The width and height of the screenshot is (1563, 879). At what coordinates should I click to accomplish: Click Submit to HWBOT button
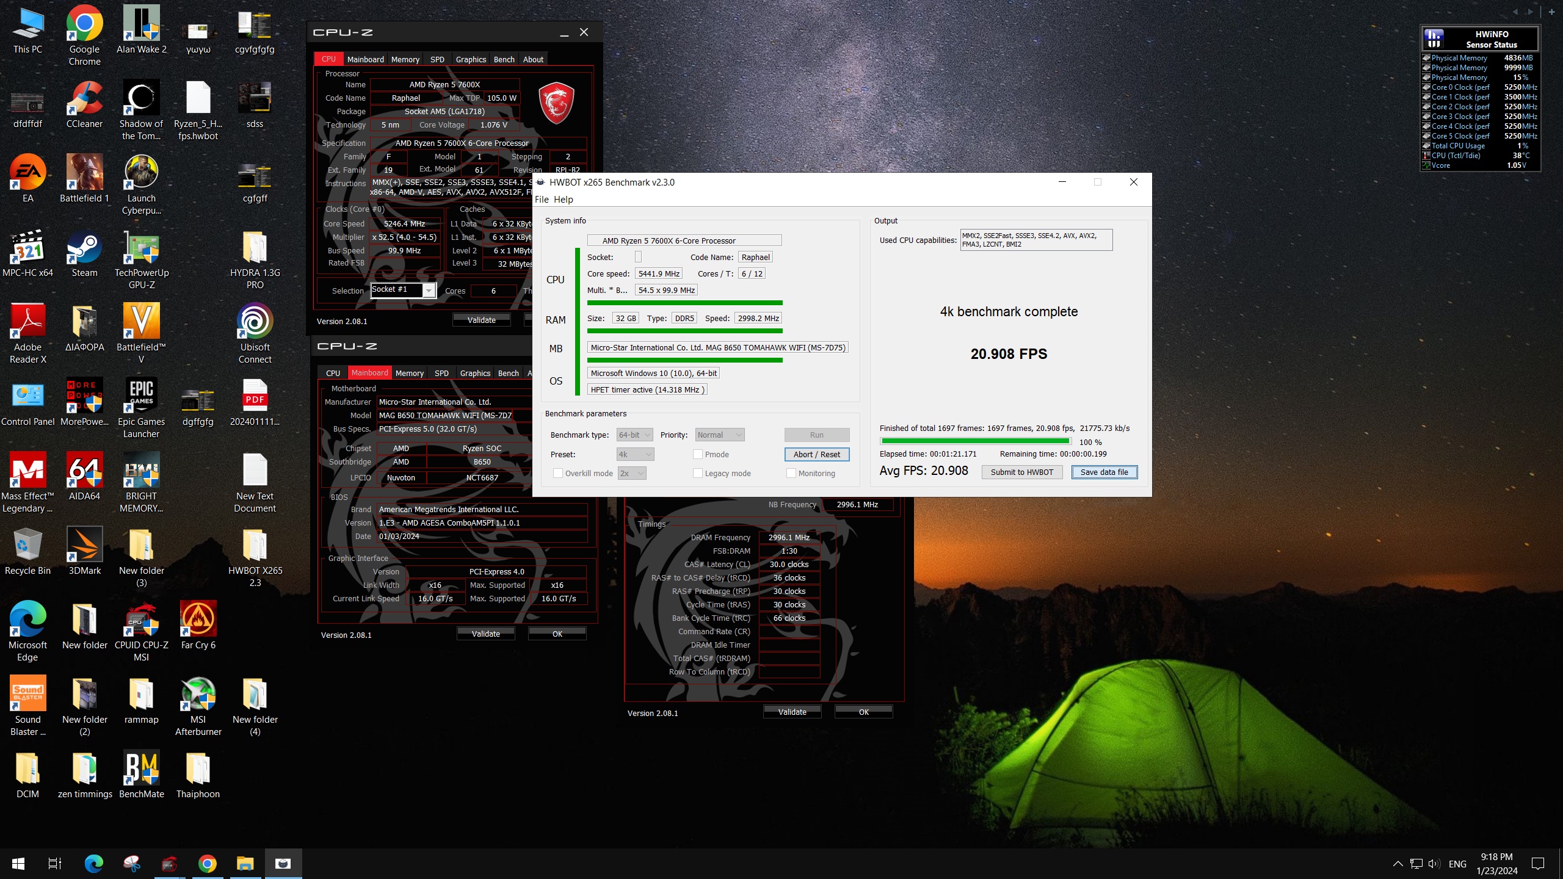1022,472
